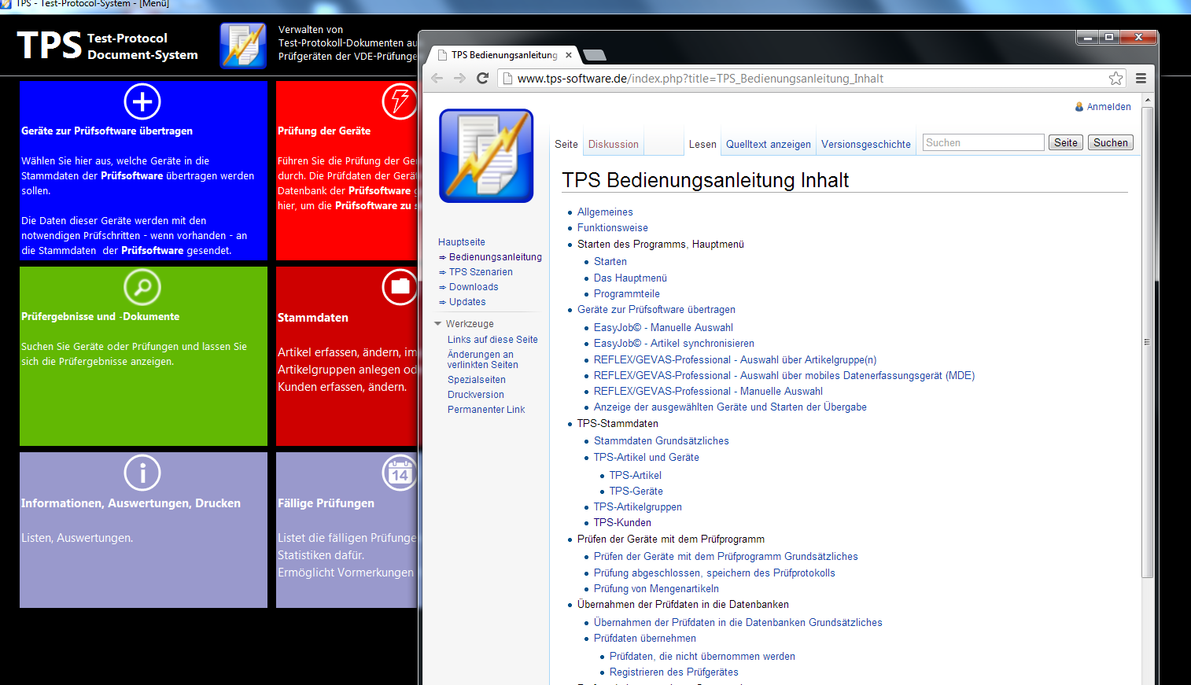Open Prüfung von Mengenartikeln link
This screenshot has width=1191, height=685.
pyautogui.click(x=656, y=589)
